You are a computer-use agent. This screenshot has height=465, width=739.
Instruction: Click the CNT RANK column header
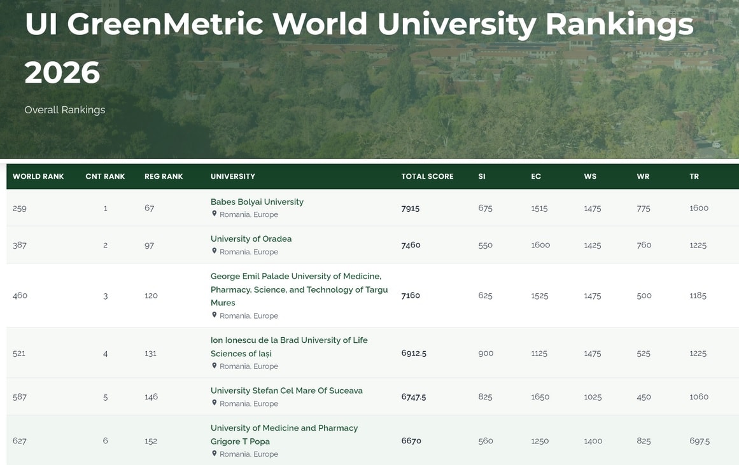point(105,176)
